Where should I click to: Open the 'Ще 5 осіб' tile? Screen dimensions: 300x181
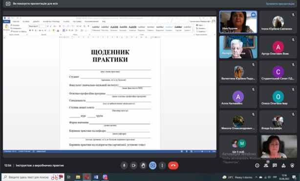tap(238, 146)
